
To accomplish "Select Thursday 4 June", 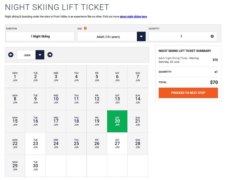I will pos(76,77).
